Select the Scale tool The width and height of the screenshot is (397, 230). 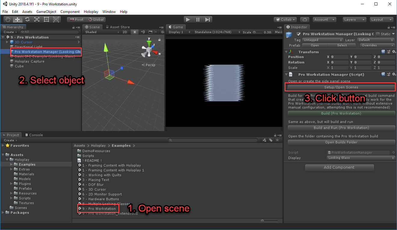(37, 20)
